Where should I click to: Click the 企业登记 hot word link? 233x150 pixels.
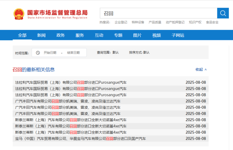(x=121, y=22)
